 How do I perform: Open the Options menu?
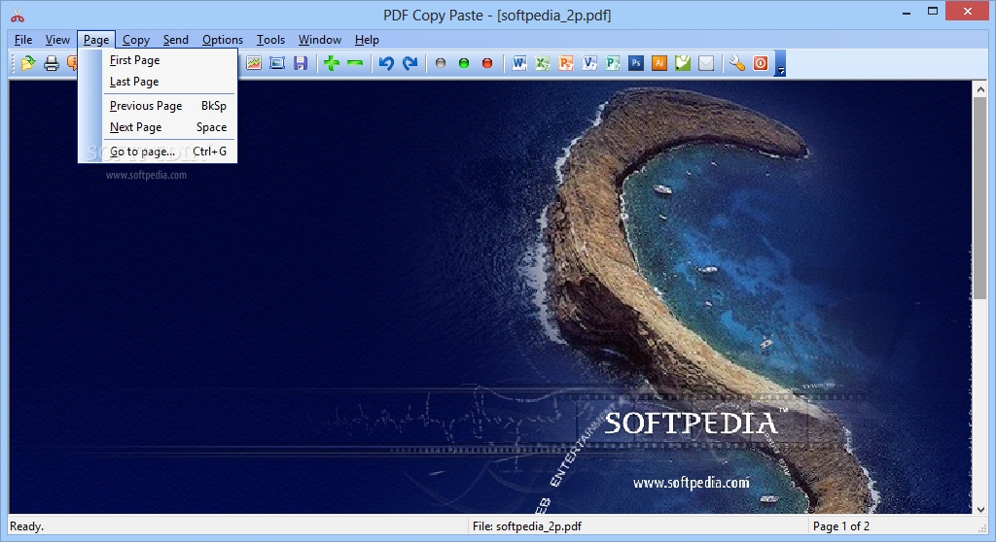click(223, 40)
